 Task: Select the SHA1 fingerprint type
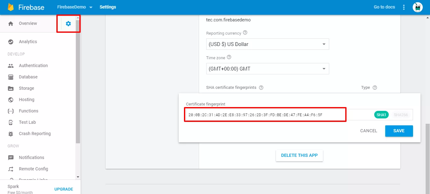coord(381,115)
